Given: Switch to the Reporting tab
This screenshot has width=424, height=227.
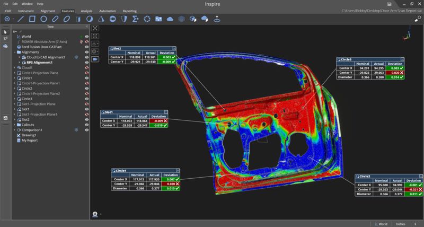Looking at the screenshot, I should click(x=129, y=11).
